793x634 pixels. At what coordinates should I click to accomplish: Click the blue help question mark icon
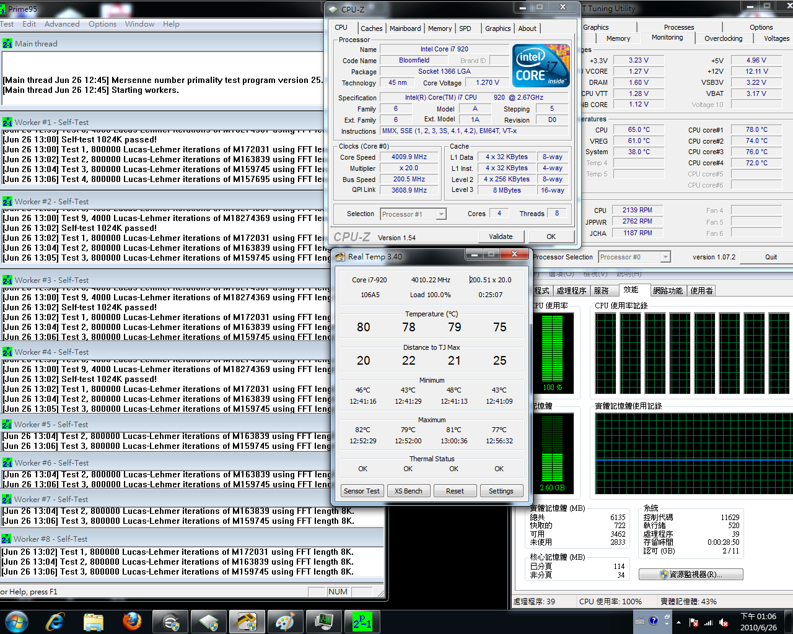[654, 620]
